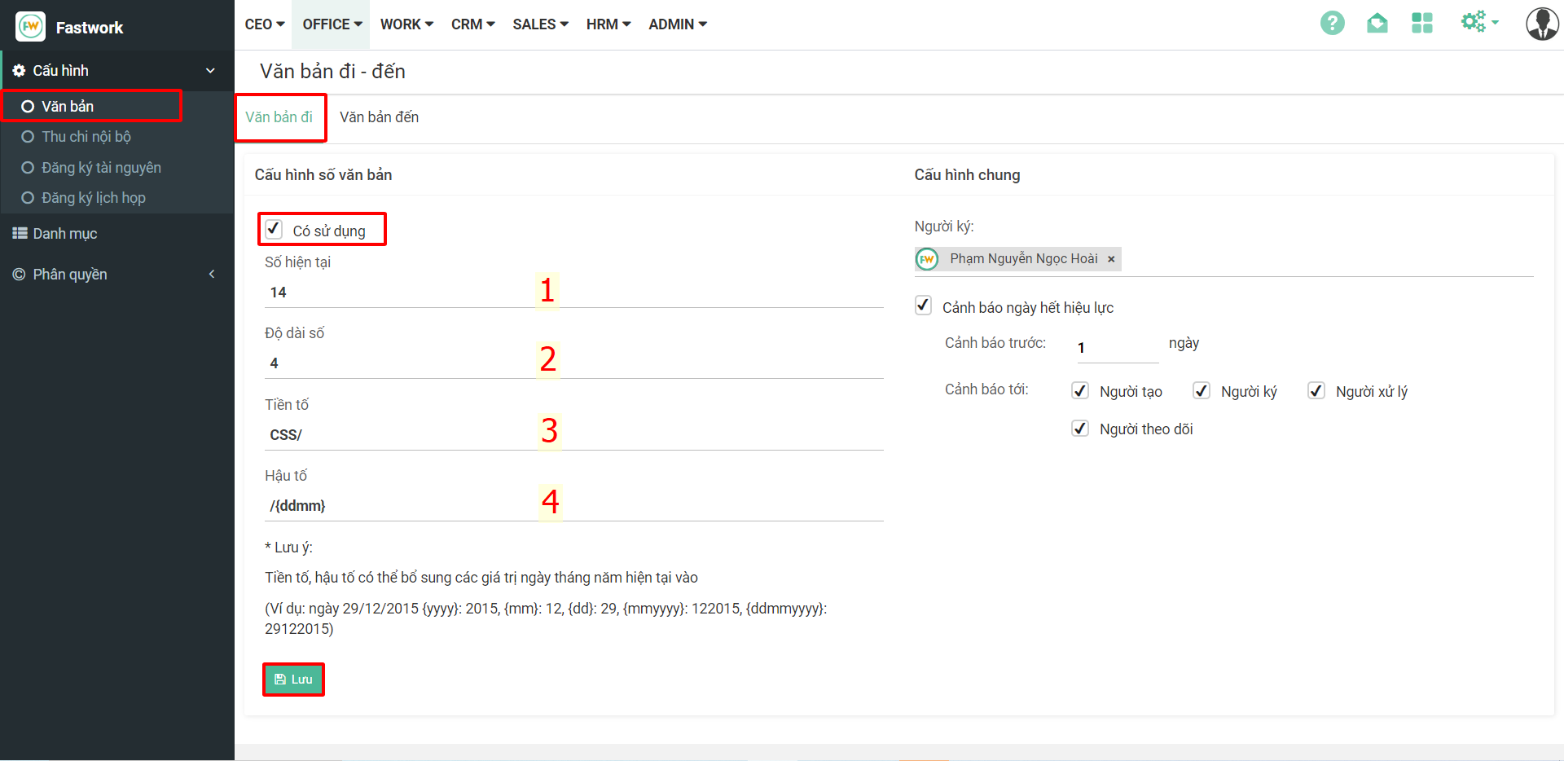Open the help question mark icon

1332,23
